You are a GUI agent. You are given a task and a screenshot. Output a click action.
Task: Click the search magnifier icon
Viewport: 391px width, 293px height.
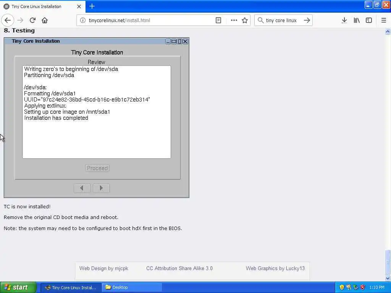(260, 20)
